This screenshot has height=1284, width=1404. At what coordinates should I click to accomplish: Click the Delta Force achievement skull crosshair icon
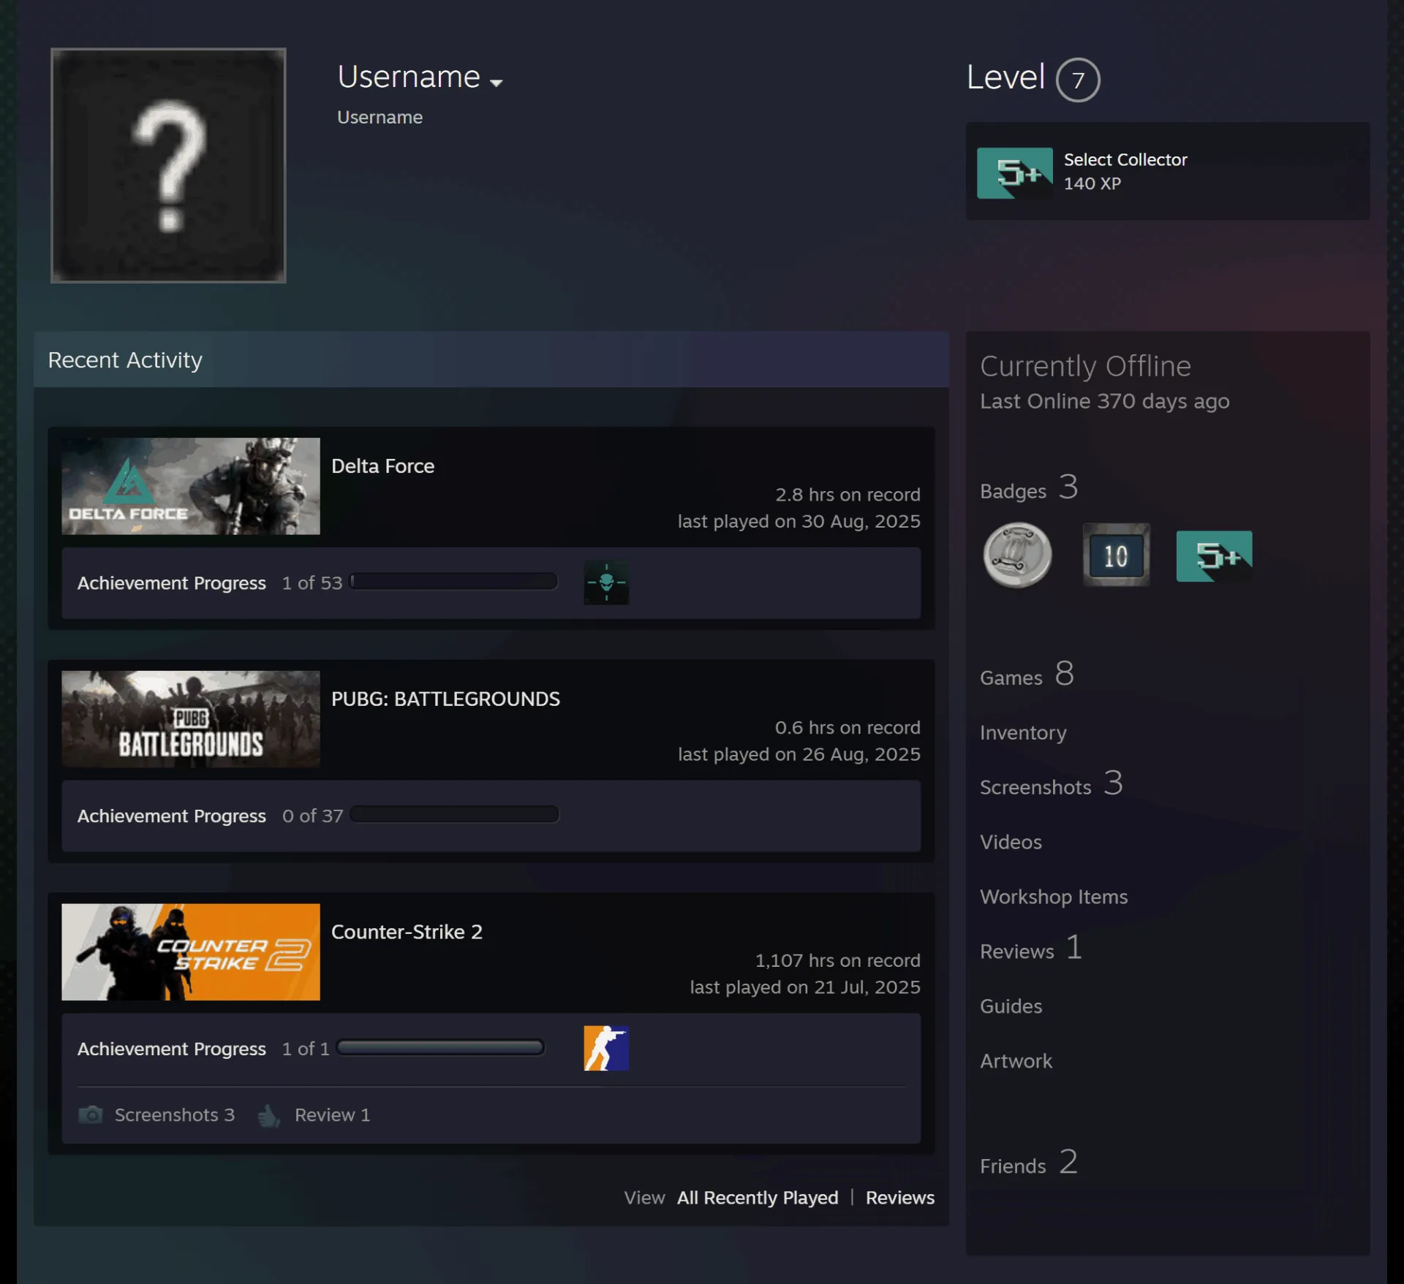point(606,582)
